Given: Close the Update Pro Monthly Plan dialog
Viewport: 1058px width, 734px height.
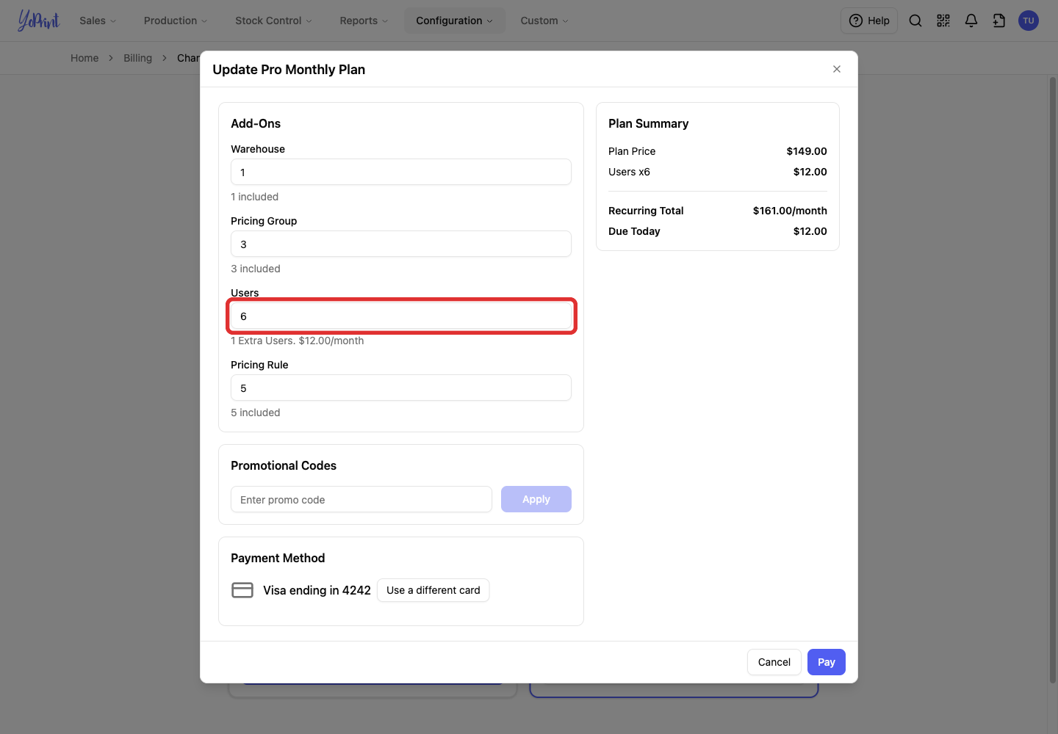Looking at the screenshot, I should point(837,69).
